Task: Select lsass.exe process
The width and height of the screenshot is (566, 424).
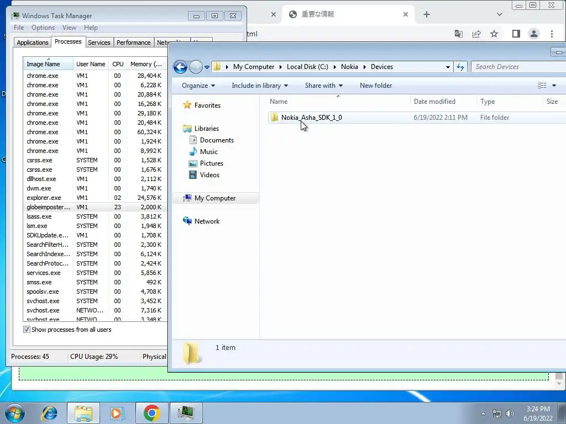Action: tap(95, 216)
